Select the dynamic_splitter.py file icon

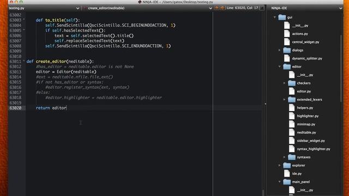click(287, 58)
